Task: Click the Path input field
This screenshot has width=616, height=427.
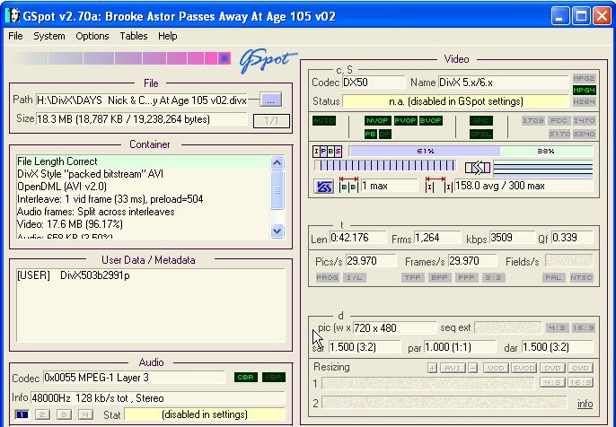Action: [142, 100]
